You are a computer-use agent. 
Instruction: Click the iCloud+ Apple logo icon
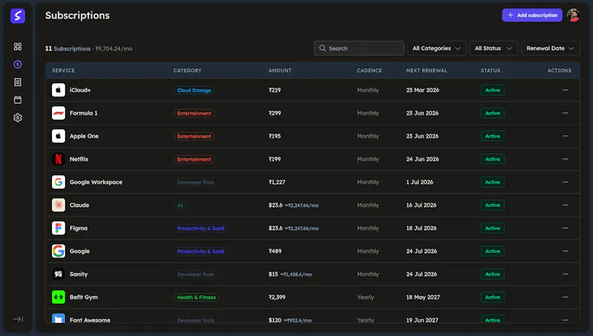pos(59,90)
